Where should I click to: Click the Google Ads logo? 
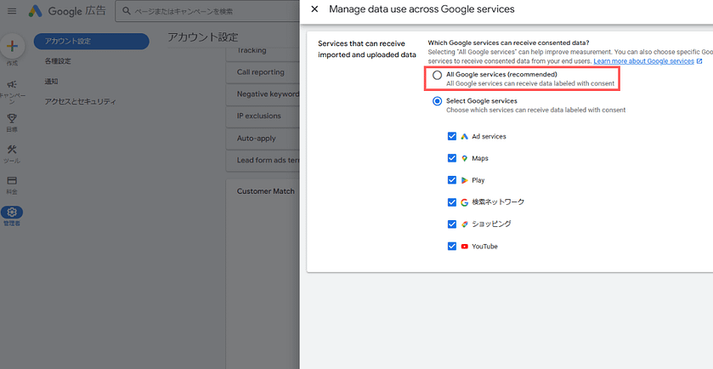[x=37, y=11]
